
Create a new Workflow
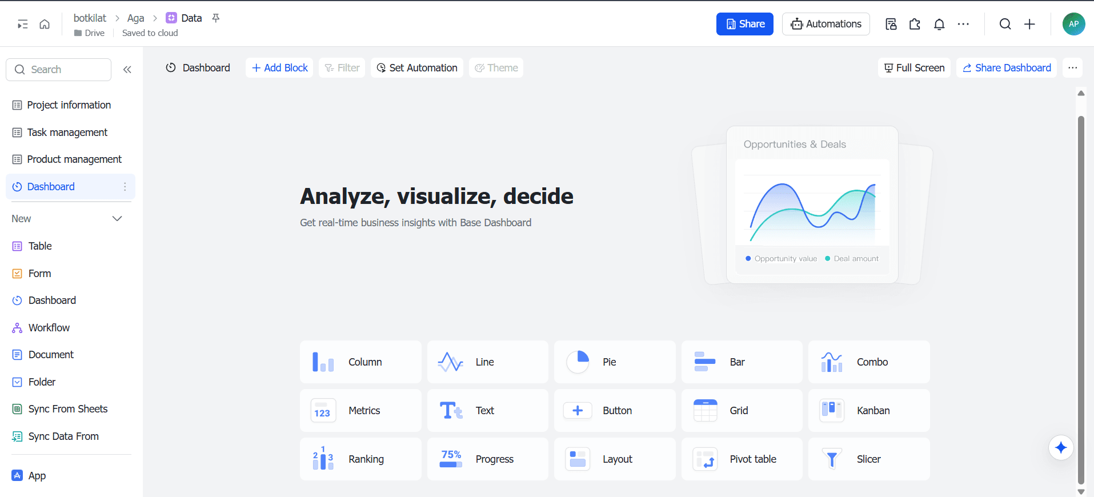point(70,328)
